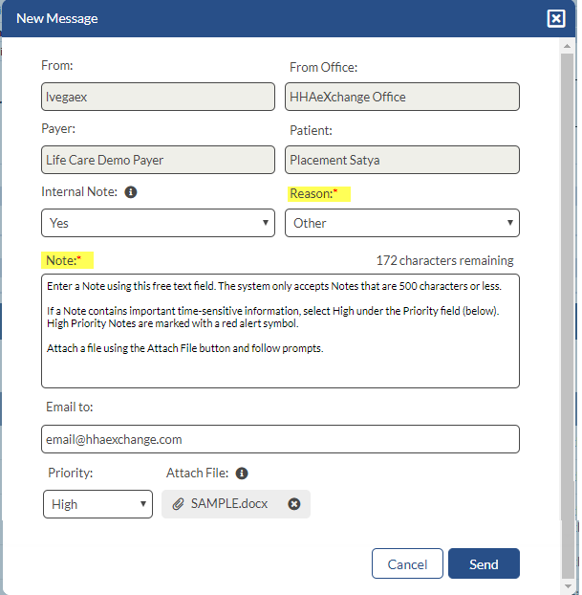This screenshot has height=595, width=582.
Task: Focus the Email to field
Action: tap(280, 439)
